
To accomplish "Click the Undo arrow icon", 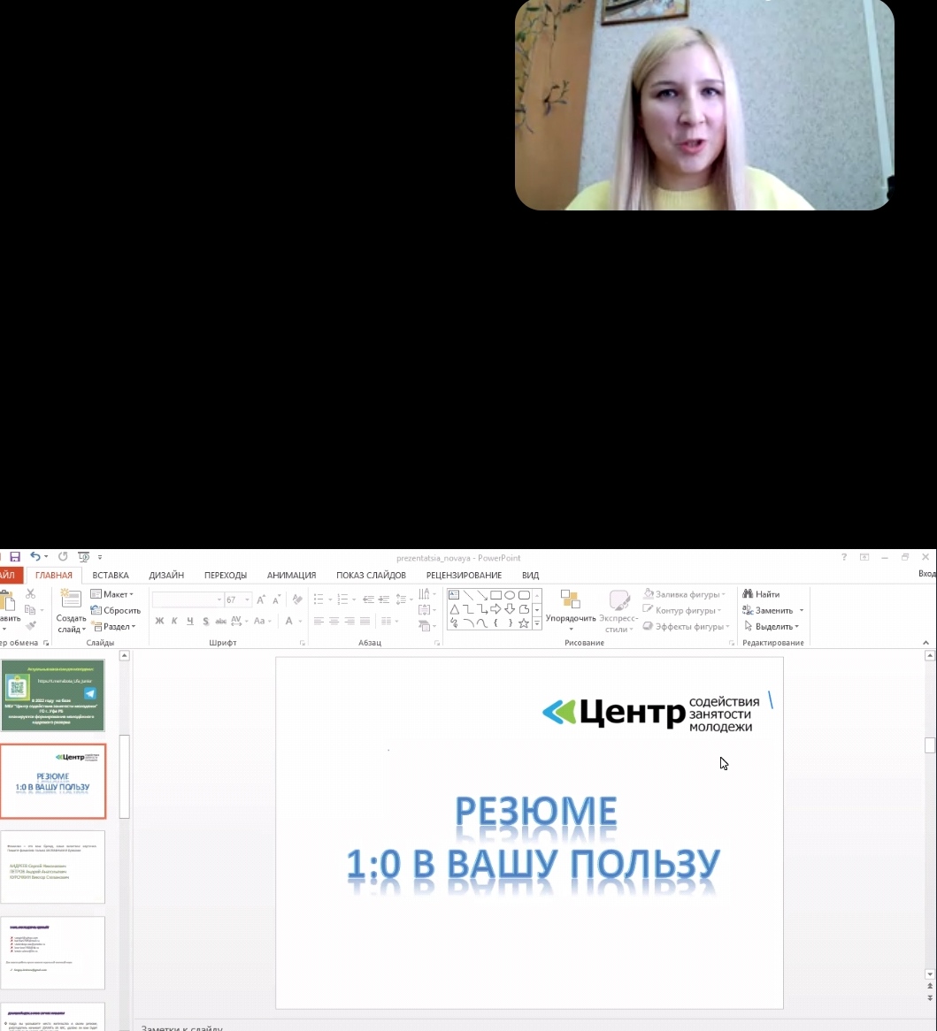I will (x=35, y=557).
